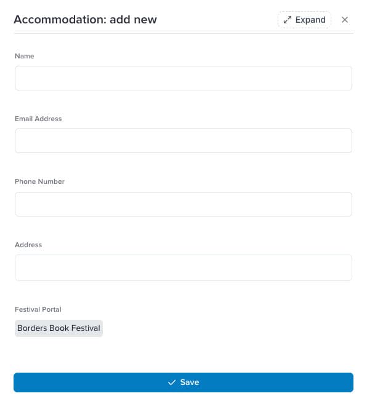
Task: Close the add new accommodation dialog
Action: (345, 20)
